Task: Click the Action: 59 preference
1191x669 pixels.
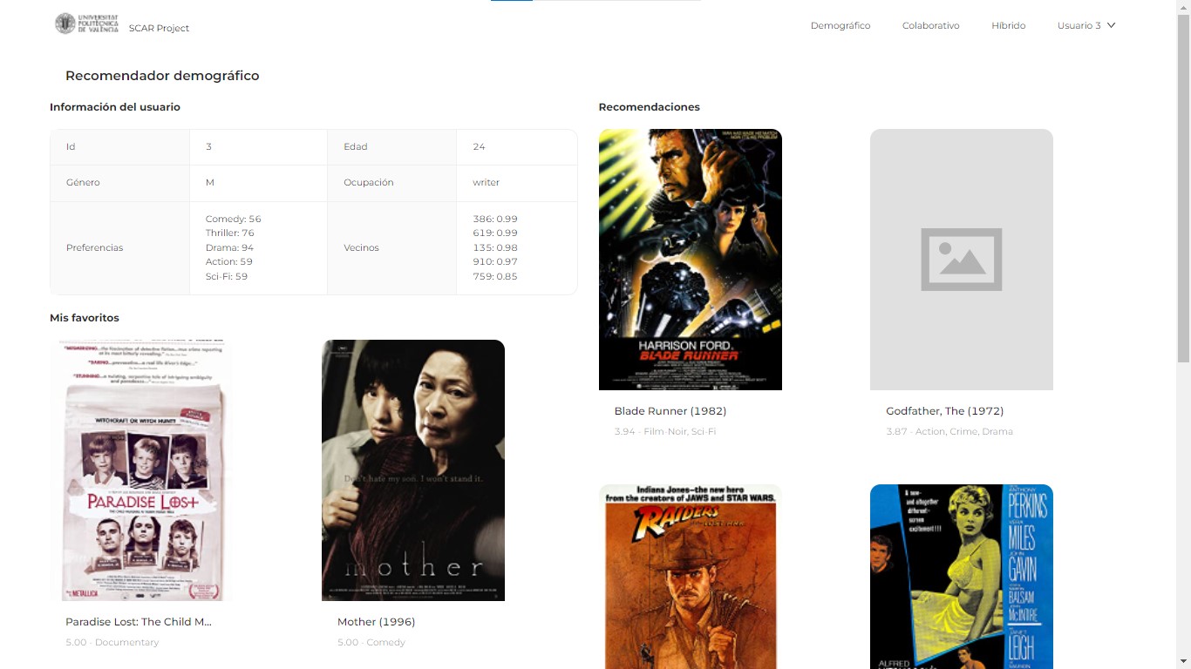Action: (x=228, y=261)
